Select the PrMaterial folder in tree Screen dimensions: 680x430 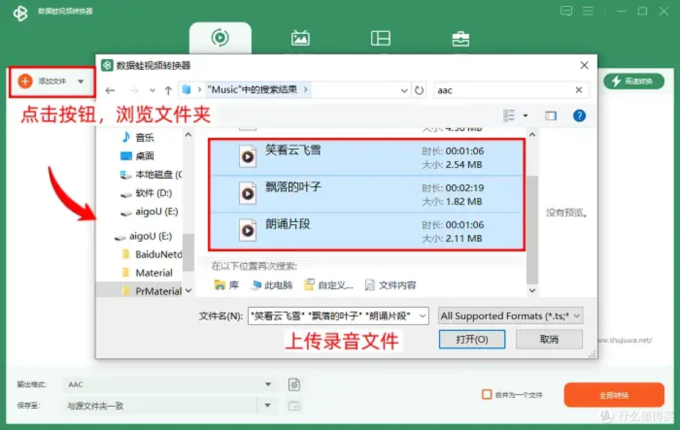pyautogui.click(x=152, y=291)
